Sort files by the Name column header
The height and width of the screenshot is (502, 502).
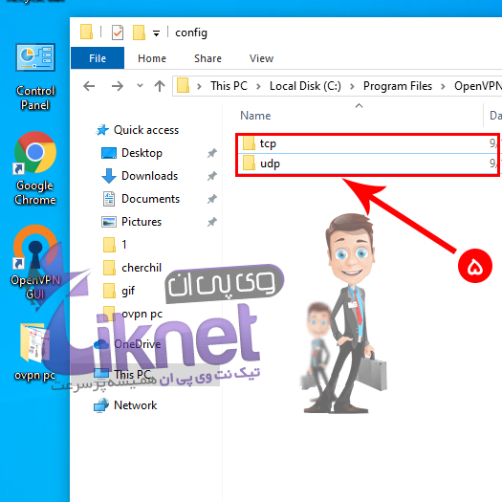359,116
